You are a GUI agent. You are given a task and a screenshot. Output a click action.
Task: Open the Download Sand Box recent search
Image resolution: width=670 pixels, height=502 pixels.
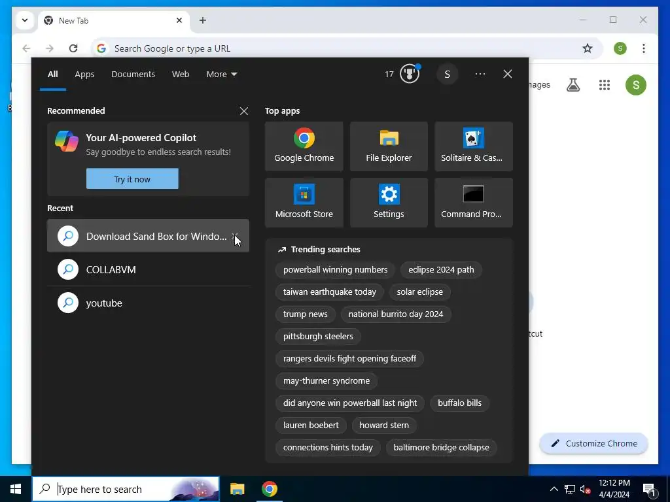pyautogui.click(x=148, y=236)
